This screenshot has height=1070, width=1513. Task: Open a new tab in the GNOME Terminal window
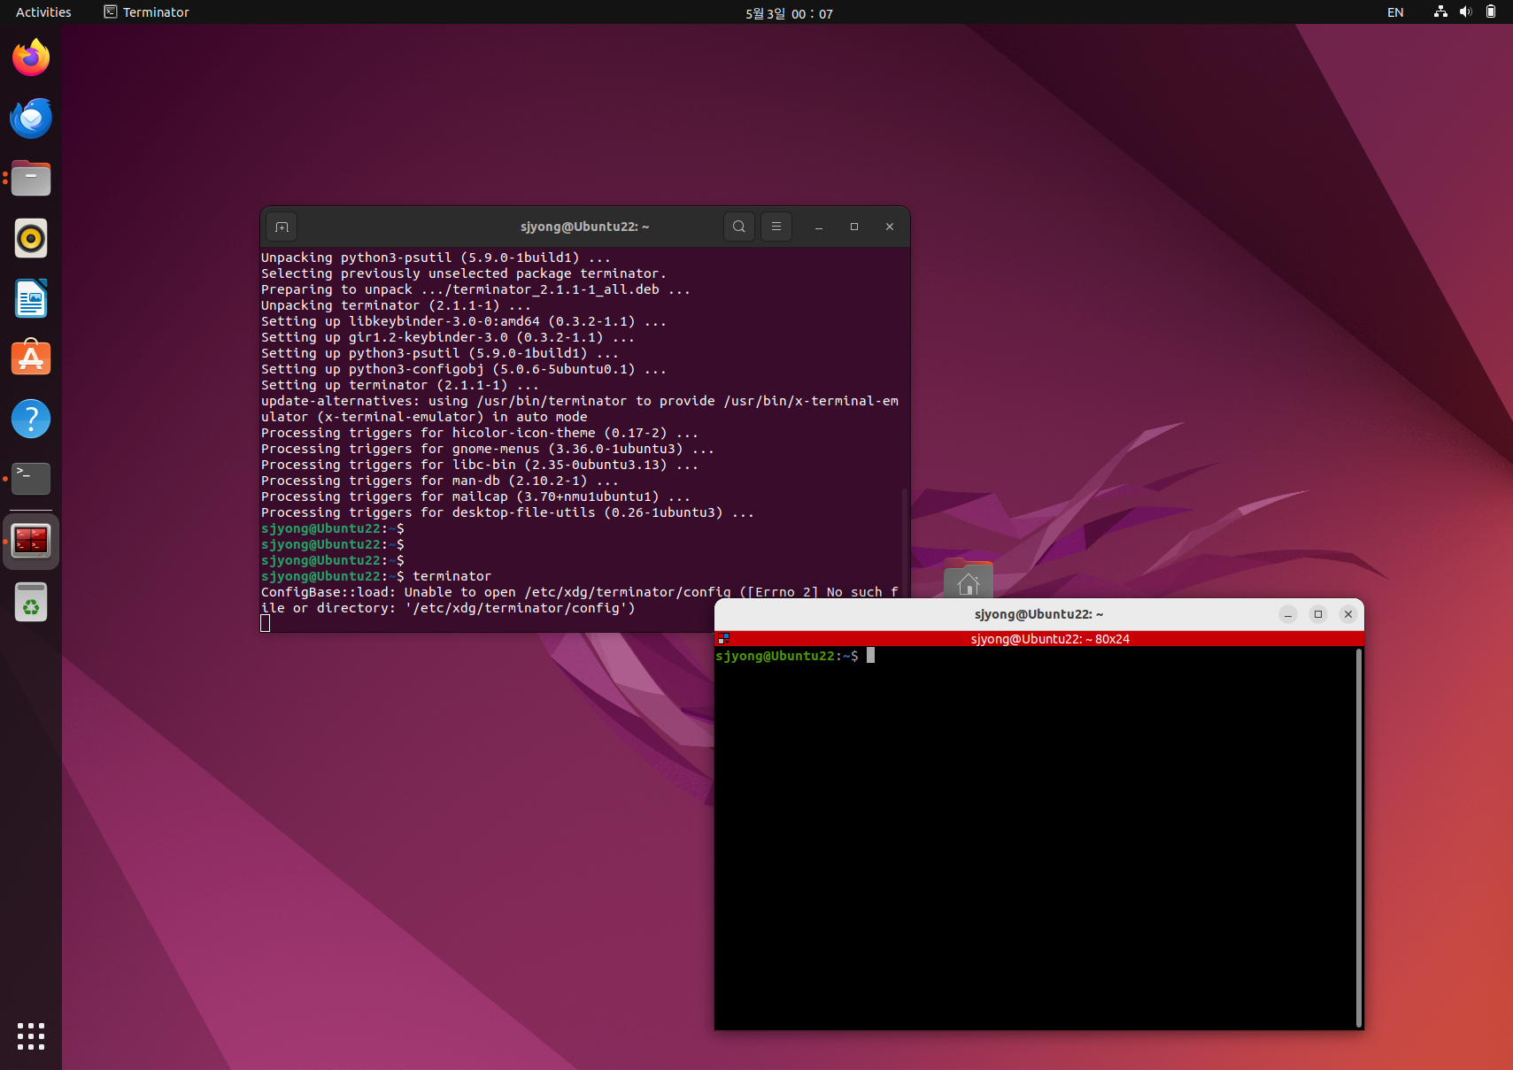[282, 227]
